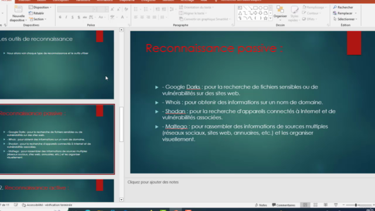Clear all formatting with the eraser icon
The image size is (375, 211).
[126, 9]
